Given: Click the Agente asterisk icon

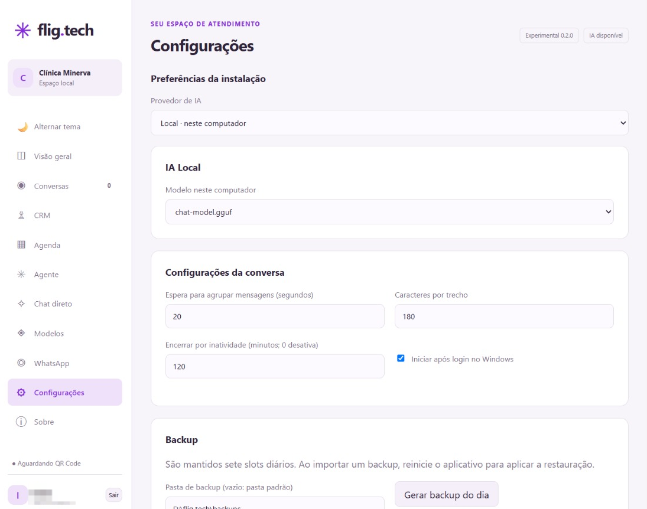Looking at the screenshot, I should pos(21,275).
